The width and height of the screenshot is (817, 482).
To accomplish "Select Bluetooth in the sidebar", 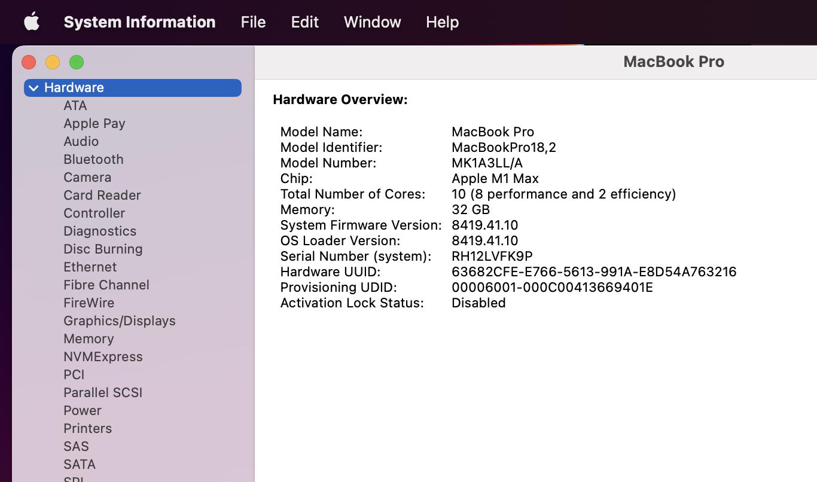I will pyautogui.click(x=93, y=159).
